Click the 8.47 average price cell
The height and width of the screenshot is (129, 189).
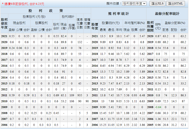pos(119,83)
